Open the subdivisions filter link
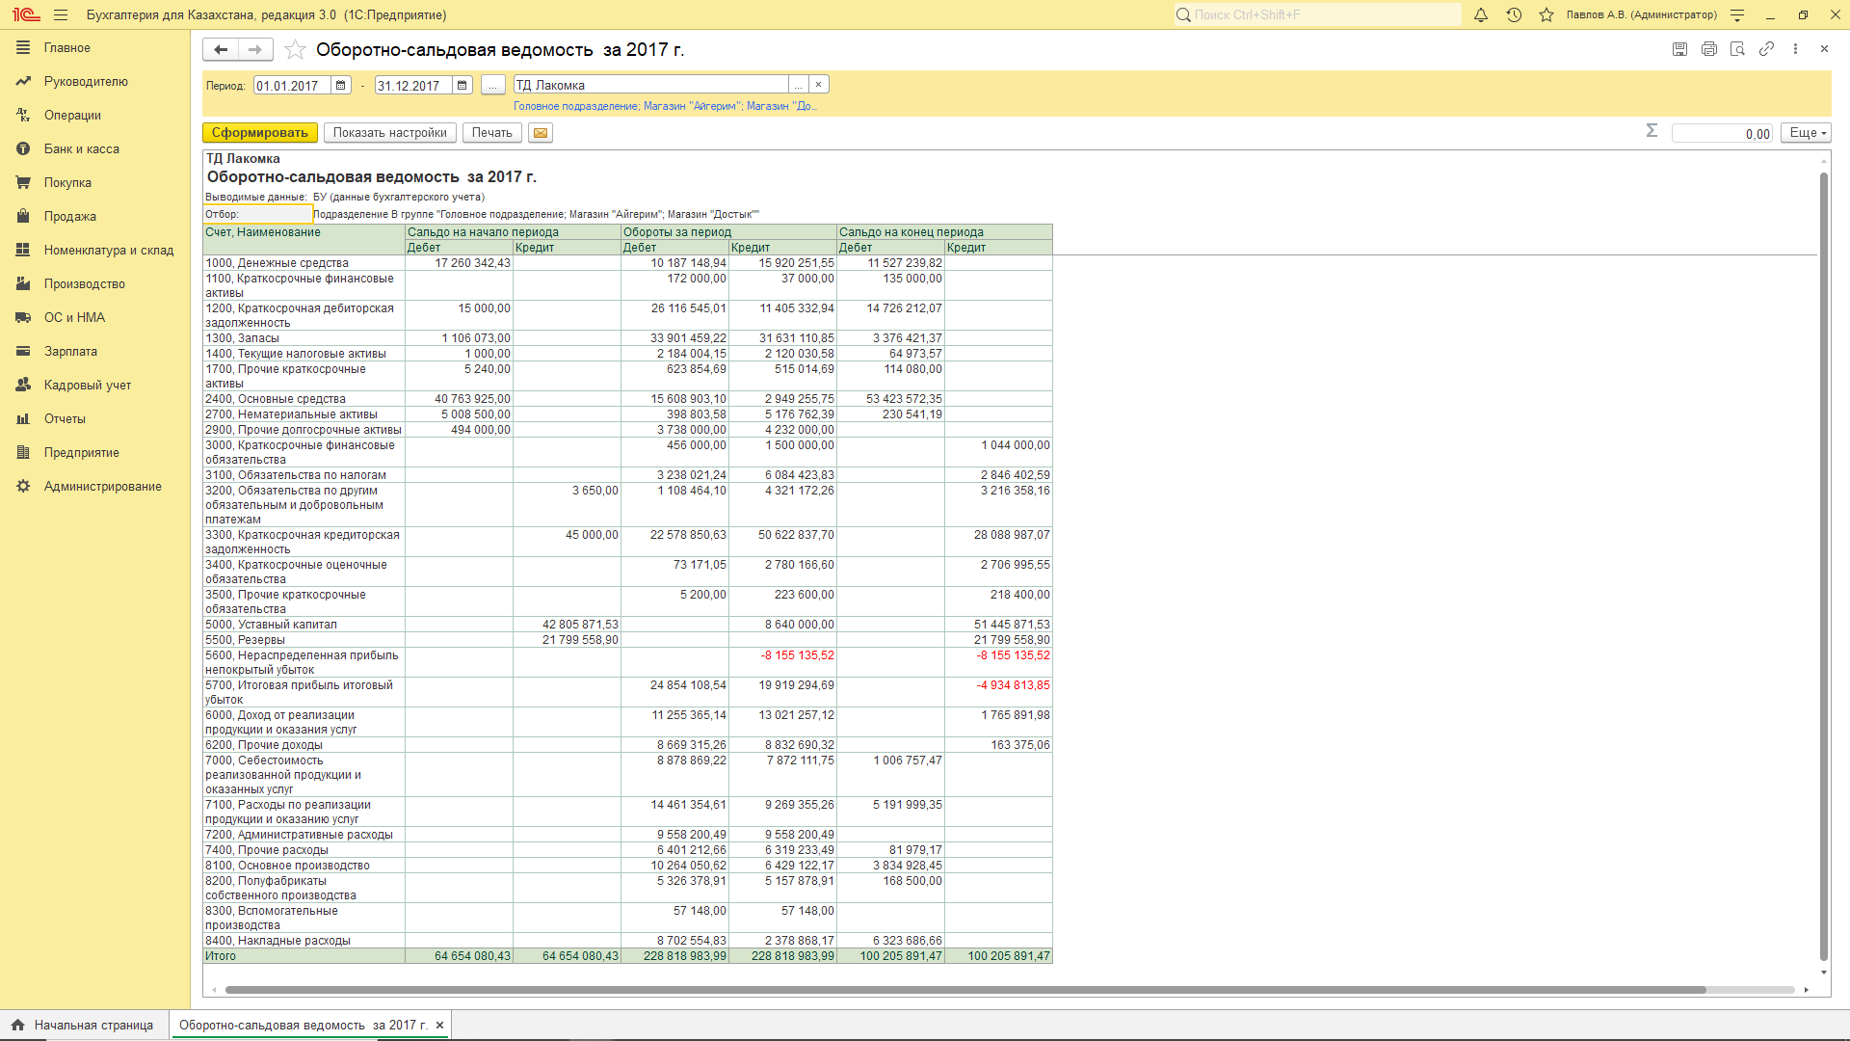 click(665, 106)
